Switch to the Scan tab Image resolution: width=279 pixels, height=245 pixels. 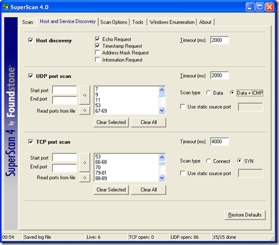pos(28,22)
